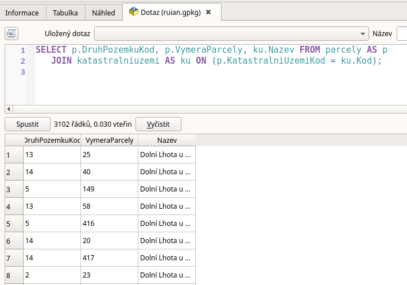Select the VymeraParcely column header
Image resolution: width=407 pixels, height=285 pixels.
click(x=109, y=140)
